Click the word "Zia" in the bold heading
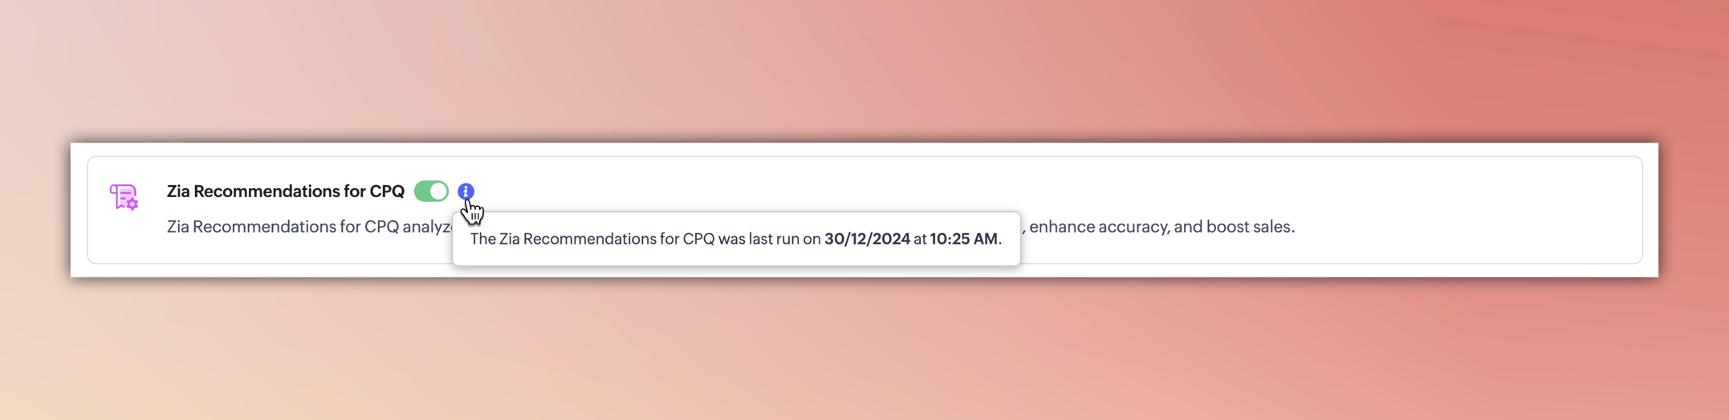1729x420 pixels. pyautogui.click(x=179, y=192)
